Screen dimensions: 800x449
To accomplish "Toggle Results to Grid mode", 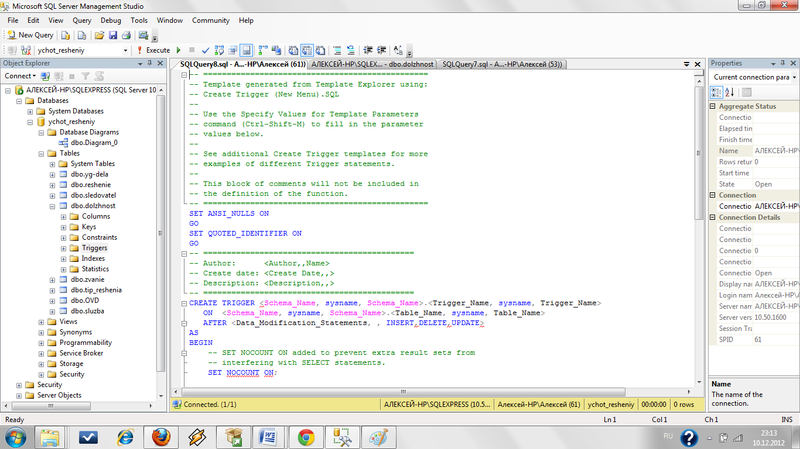I will click(306, 50).
